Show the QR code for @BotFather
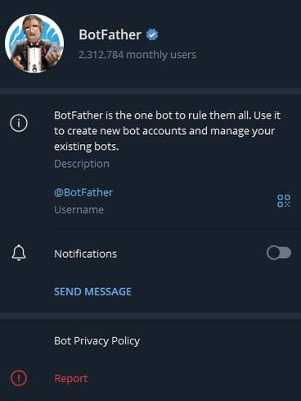Screen dimensions: 301x401 284,200
